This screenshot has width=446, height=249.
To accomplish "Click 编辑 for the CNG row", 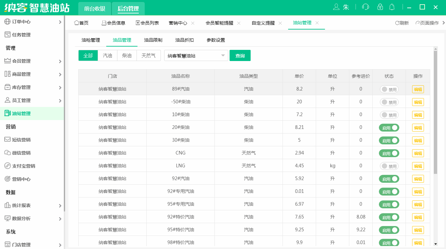I will click(x=418, y=153).
